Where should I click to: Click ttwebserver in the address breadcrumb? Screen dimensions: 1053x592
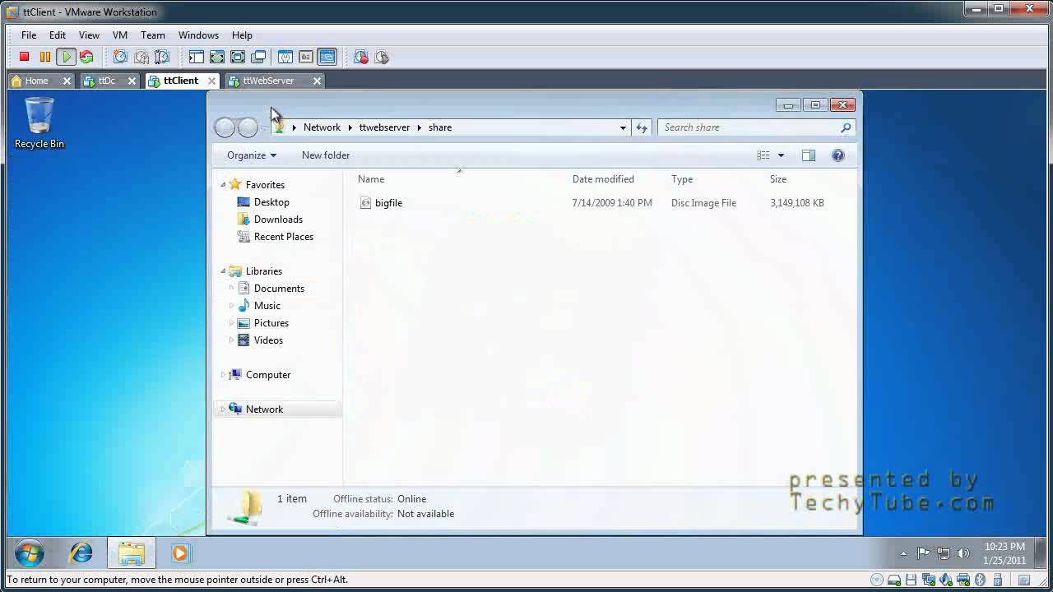click(384, 127)
